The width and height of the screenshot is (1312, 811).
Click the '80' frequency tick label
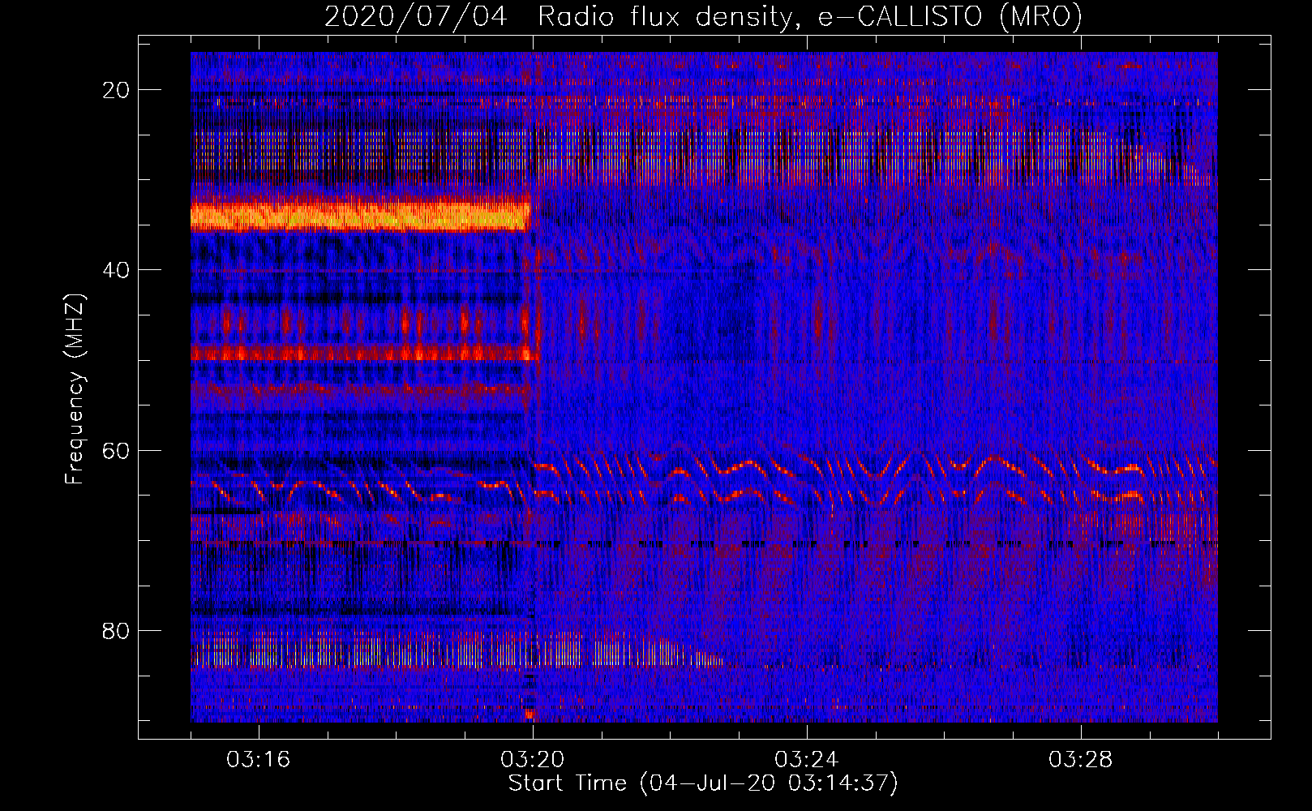117,631
